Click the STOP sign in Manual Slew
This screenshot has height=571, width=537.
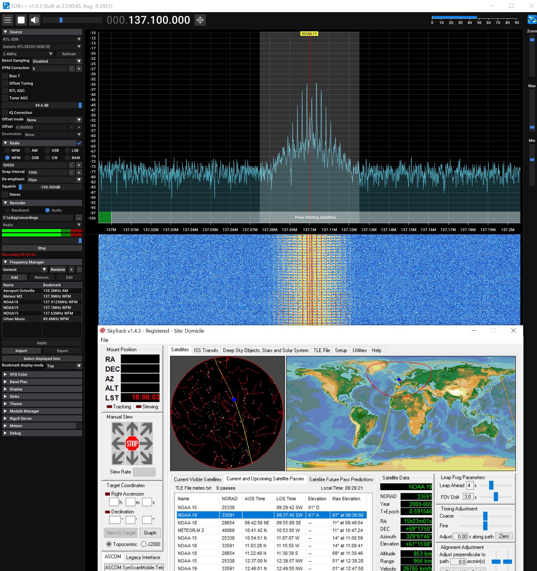pyautogui.click(x=132, y=444)
